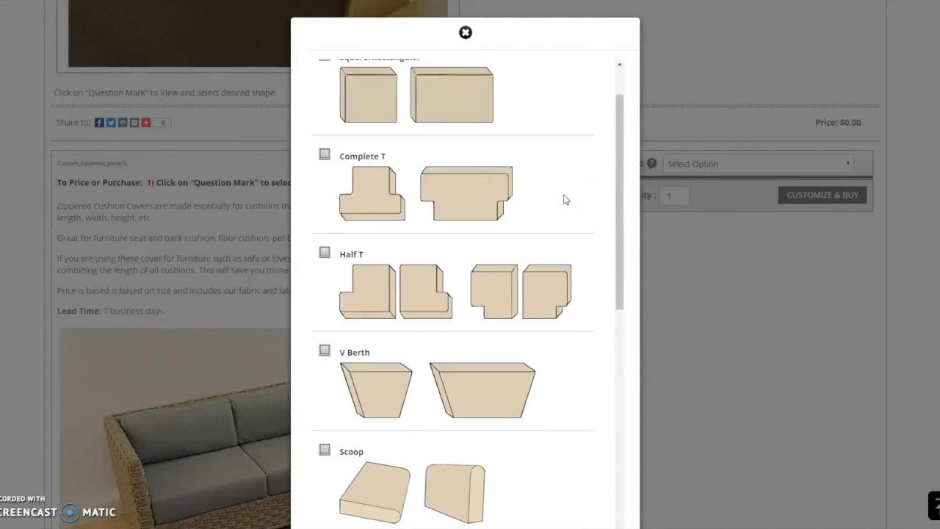The image size is (940, 529).
Task: Open the Select Option dropdown
Action: pyautogui.click(x=759, y=164)
